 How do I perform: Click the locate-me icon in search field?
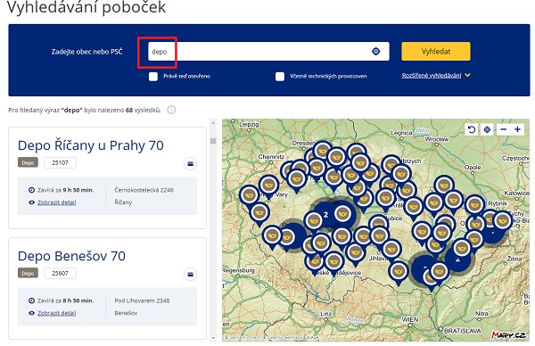[x=375, y=51]
